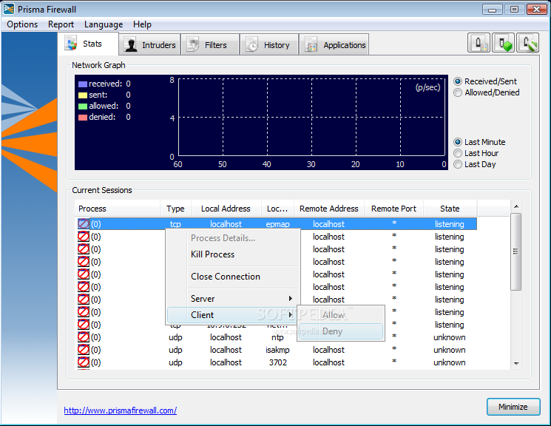551x426 pixels.
Task: Switch to the Filters tab
Action: [x=210, y=44]
